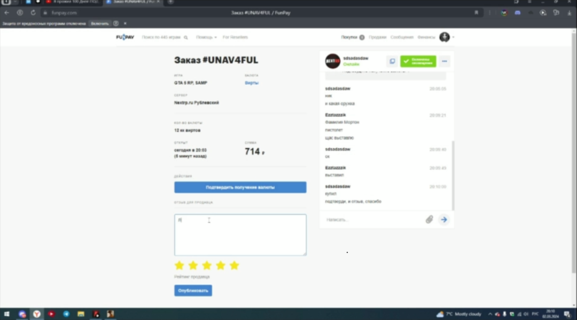The image size is (577, 320).
Task: Send the message with the arrow button
Action: (x=444, y=220)
